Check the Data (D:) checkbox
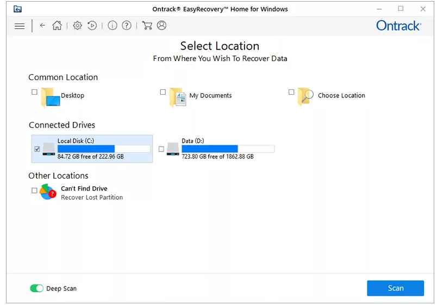The width and height of the screenshot is (437, 305). 161,149
